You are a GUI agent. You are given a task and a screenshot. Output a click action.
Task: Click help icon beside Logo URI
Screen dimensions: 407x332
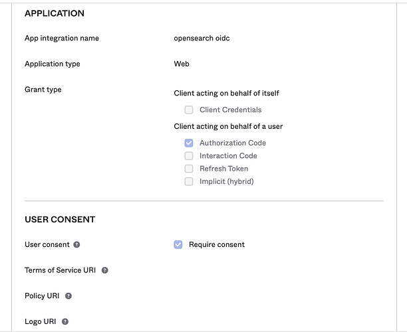pyautogui.click(x=65, y=321)
